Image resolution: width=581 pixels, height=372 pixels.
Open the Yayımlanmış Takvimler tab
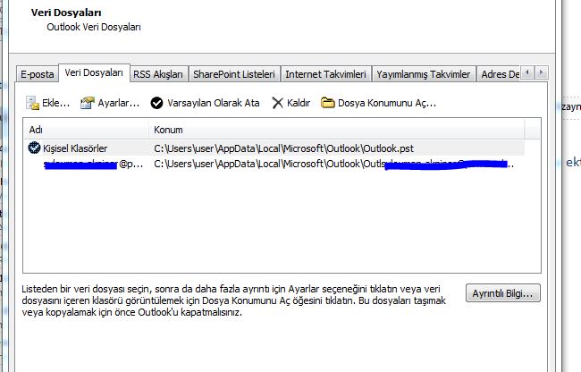pos(424,74)
